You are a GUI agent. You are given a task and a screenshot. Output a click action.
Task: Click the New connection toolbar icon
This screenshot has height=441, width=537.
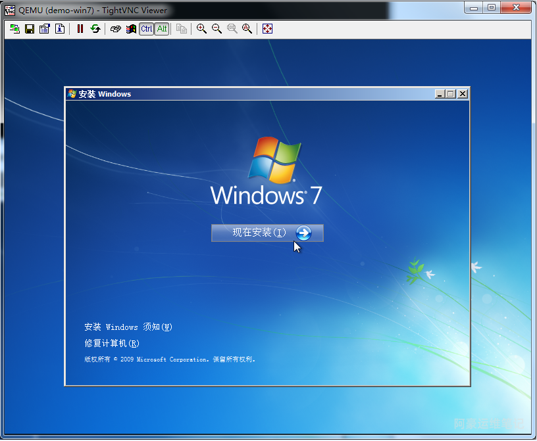14,29
